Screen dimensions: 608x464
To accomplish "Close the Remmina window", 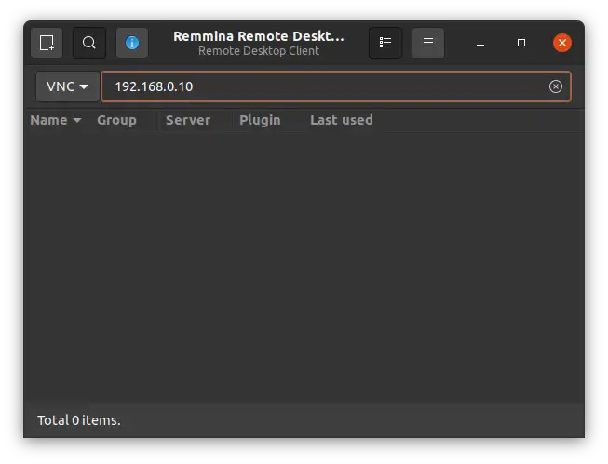I will [562, 43].
